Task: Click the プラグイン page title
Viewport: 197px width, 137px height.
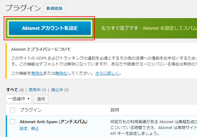Action: (x=23, y=8)
